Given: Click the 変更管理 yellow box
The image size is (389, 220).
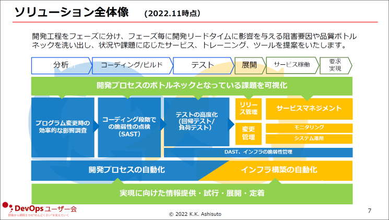Looking at the screenshot, I should (x=248, y=133).
